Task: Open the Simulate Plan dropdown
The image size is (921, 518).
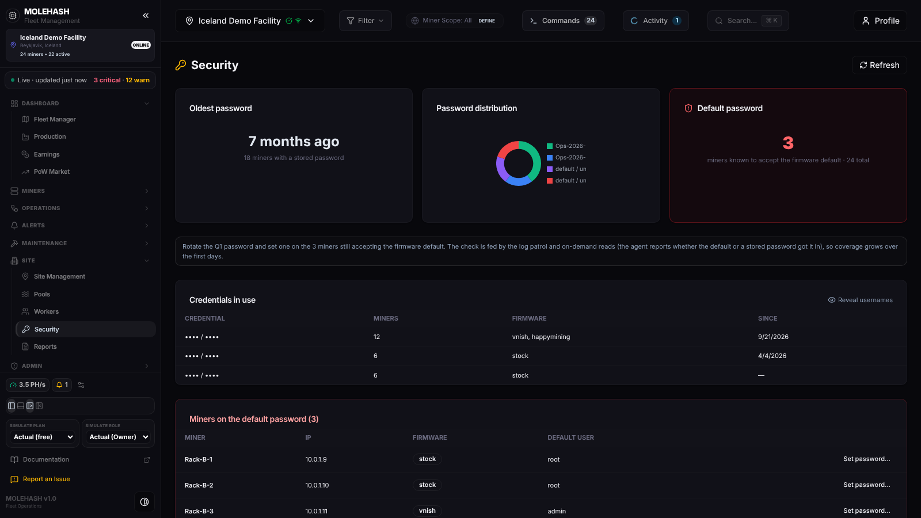Action: [43, 437]
